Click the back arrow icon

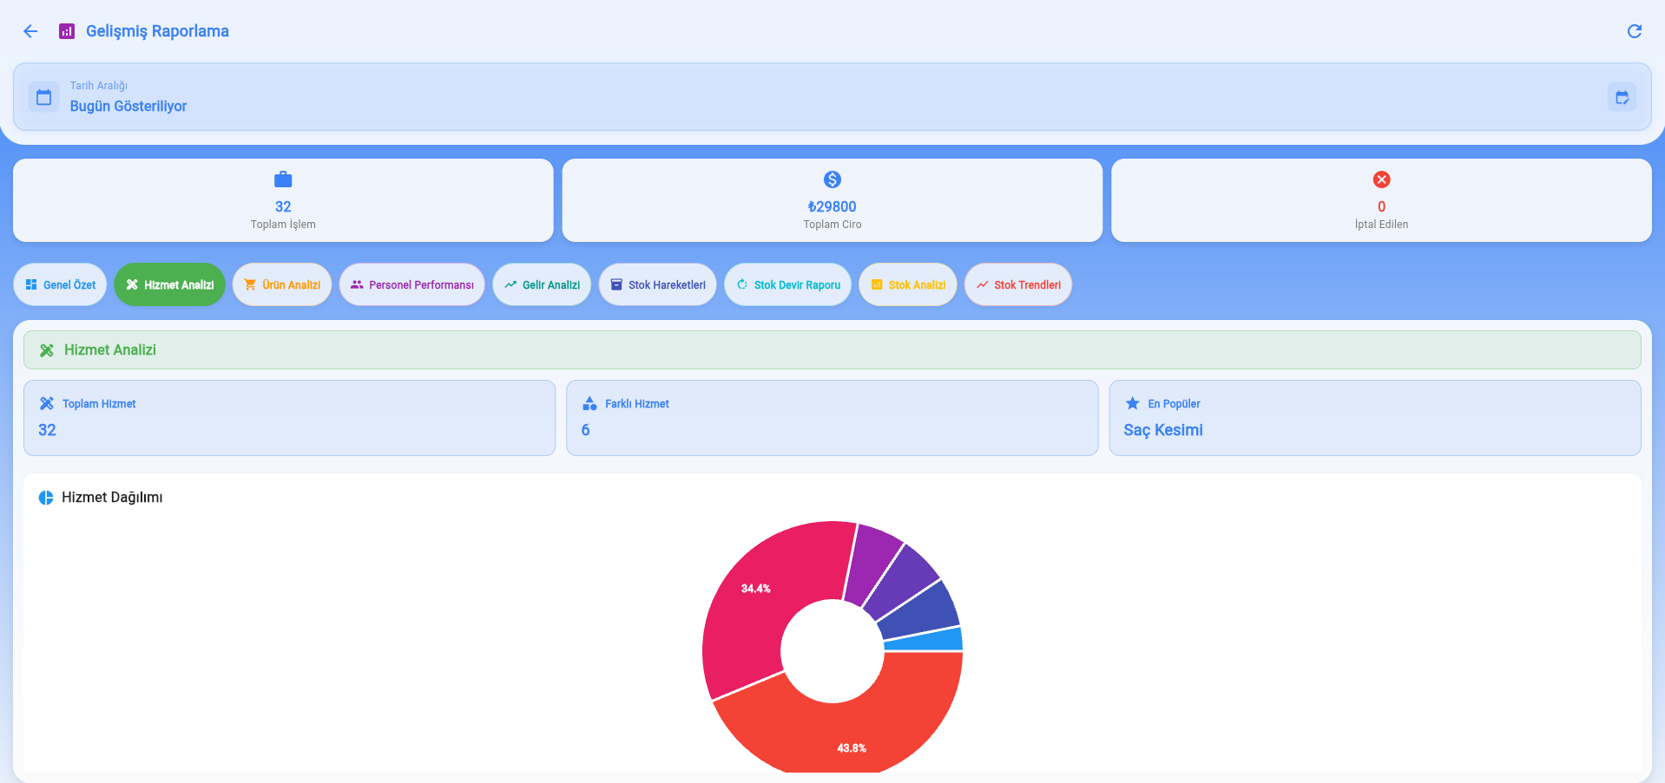point(30,31)
